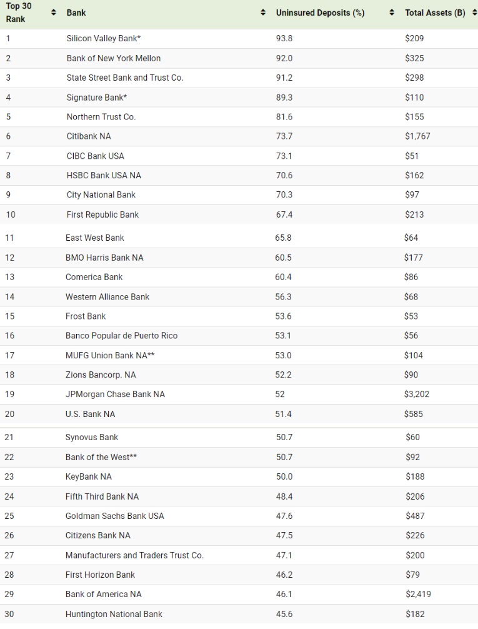The image size is (478, 629).
Task: Sort by the Uninsured Deposits arrows
Action: [x=392, y=13]
